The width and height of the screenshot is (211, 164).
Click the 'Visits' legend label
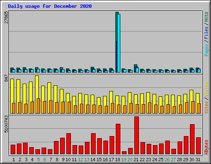pos(206,89)
